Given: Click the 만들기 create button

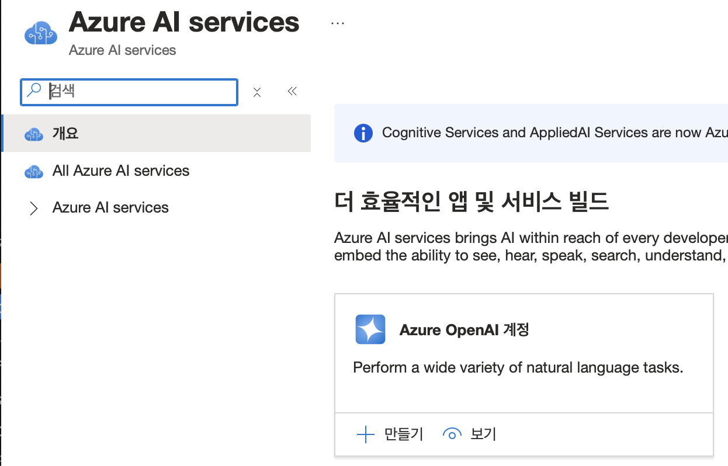Looking at the screenshot, I should [390, 434].
